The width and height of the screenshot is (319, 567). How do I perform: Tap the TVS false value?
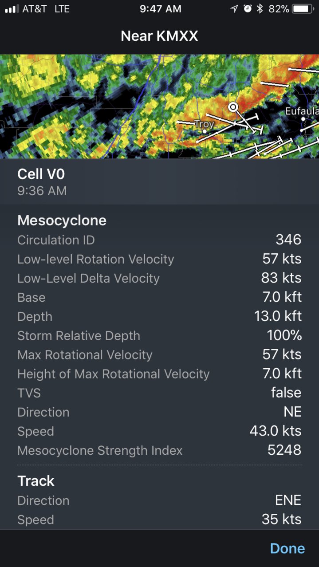click(x=286, y=393)
